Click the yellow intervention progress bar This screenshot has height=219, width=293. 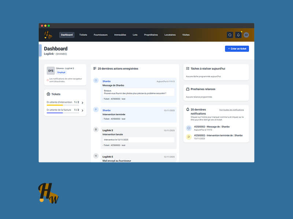(x=55, y=105)
